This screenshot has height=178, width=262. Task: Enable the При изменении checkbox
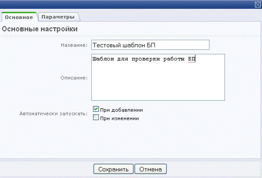pyautogui.click(x=96, y=117)
